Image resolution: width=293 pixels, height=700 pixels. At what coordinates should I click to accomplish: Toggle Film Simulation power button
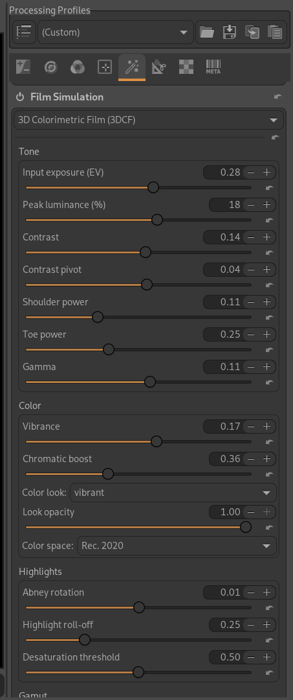pos(20,97)
